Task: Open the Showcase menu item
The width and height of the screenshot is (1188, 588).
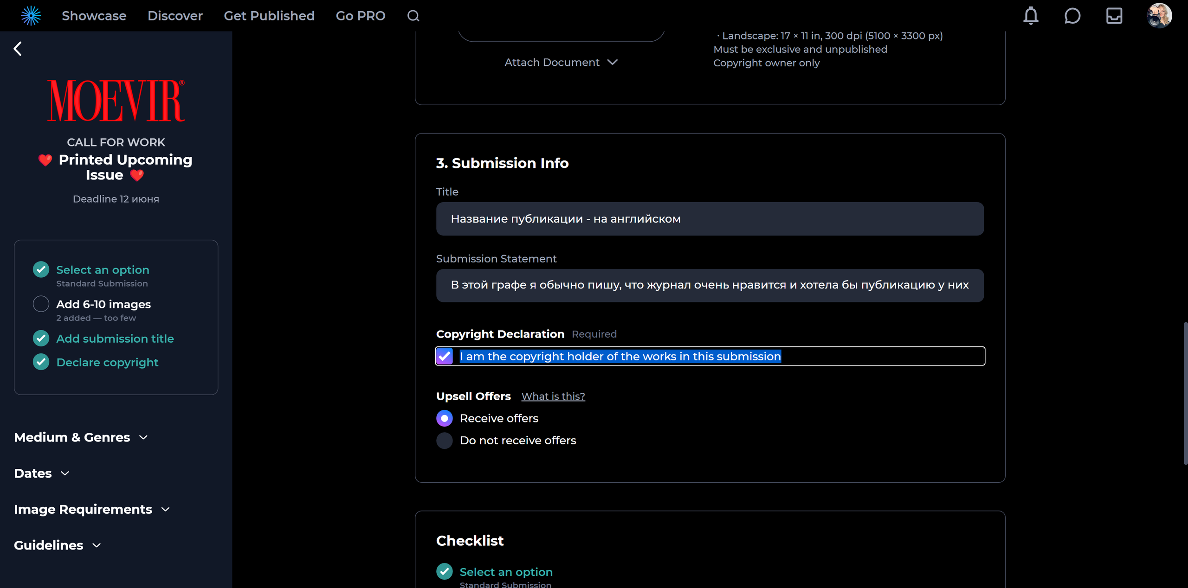Action: [94, 16]
